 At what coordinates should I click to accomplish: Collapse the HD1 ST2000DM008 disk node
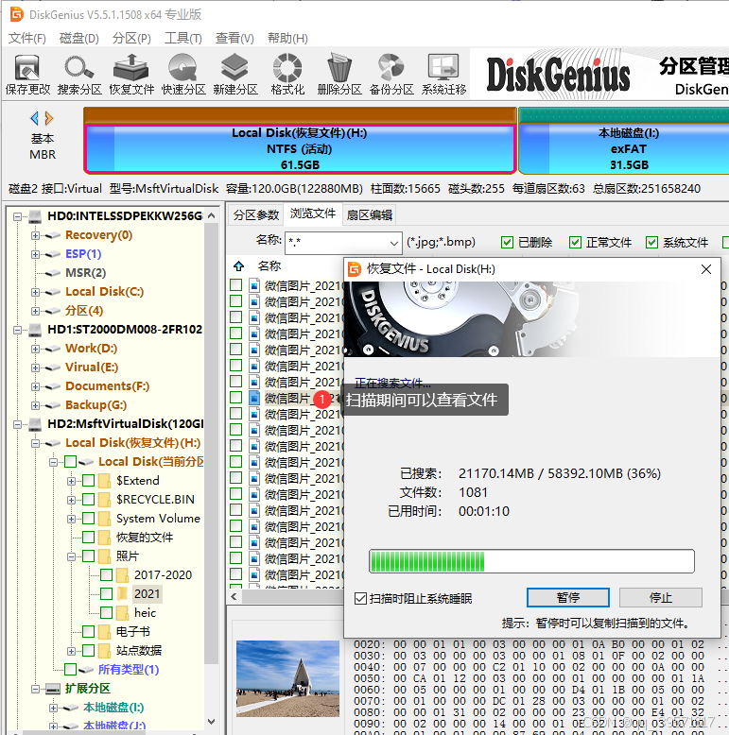coord(17,330)
